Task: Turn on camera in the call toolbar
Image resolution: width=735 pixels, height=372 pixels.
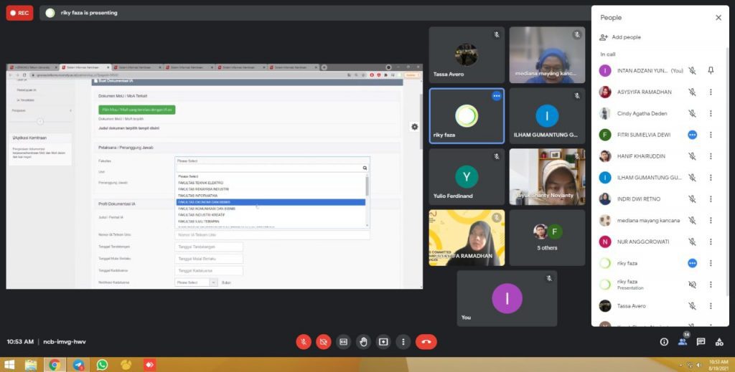Action: point(324,342)
